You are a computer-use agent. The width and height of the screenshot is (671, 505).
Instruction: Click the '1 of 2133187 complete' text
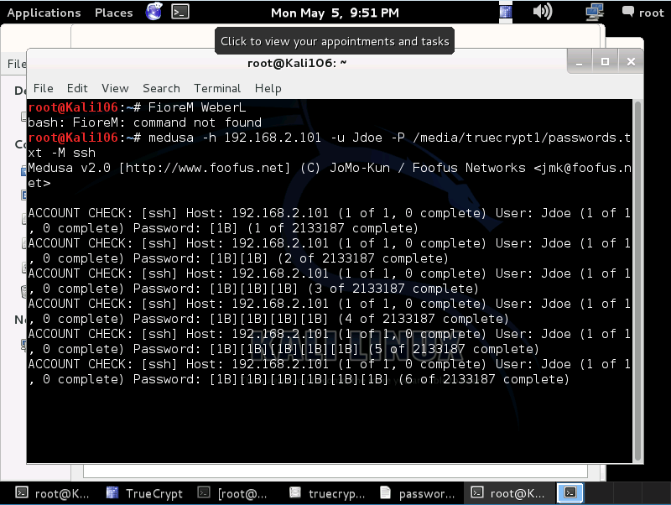point(333,228)
